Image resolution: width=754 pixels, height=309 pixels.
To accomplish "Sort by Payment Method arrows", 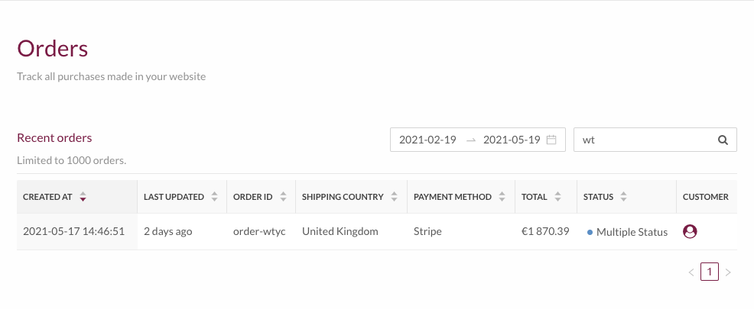I will (x=502, y=197).
